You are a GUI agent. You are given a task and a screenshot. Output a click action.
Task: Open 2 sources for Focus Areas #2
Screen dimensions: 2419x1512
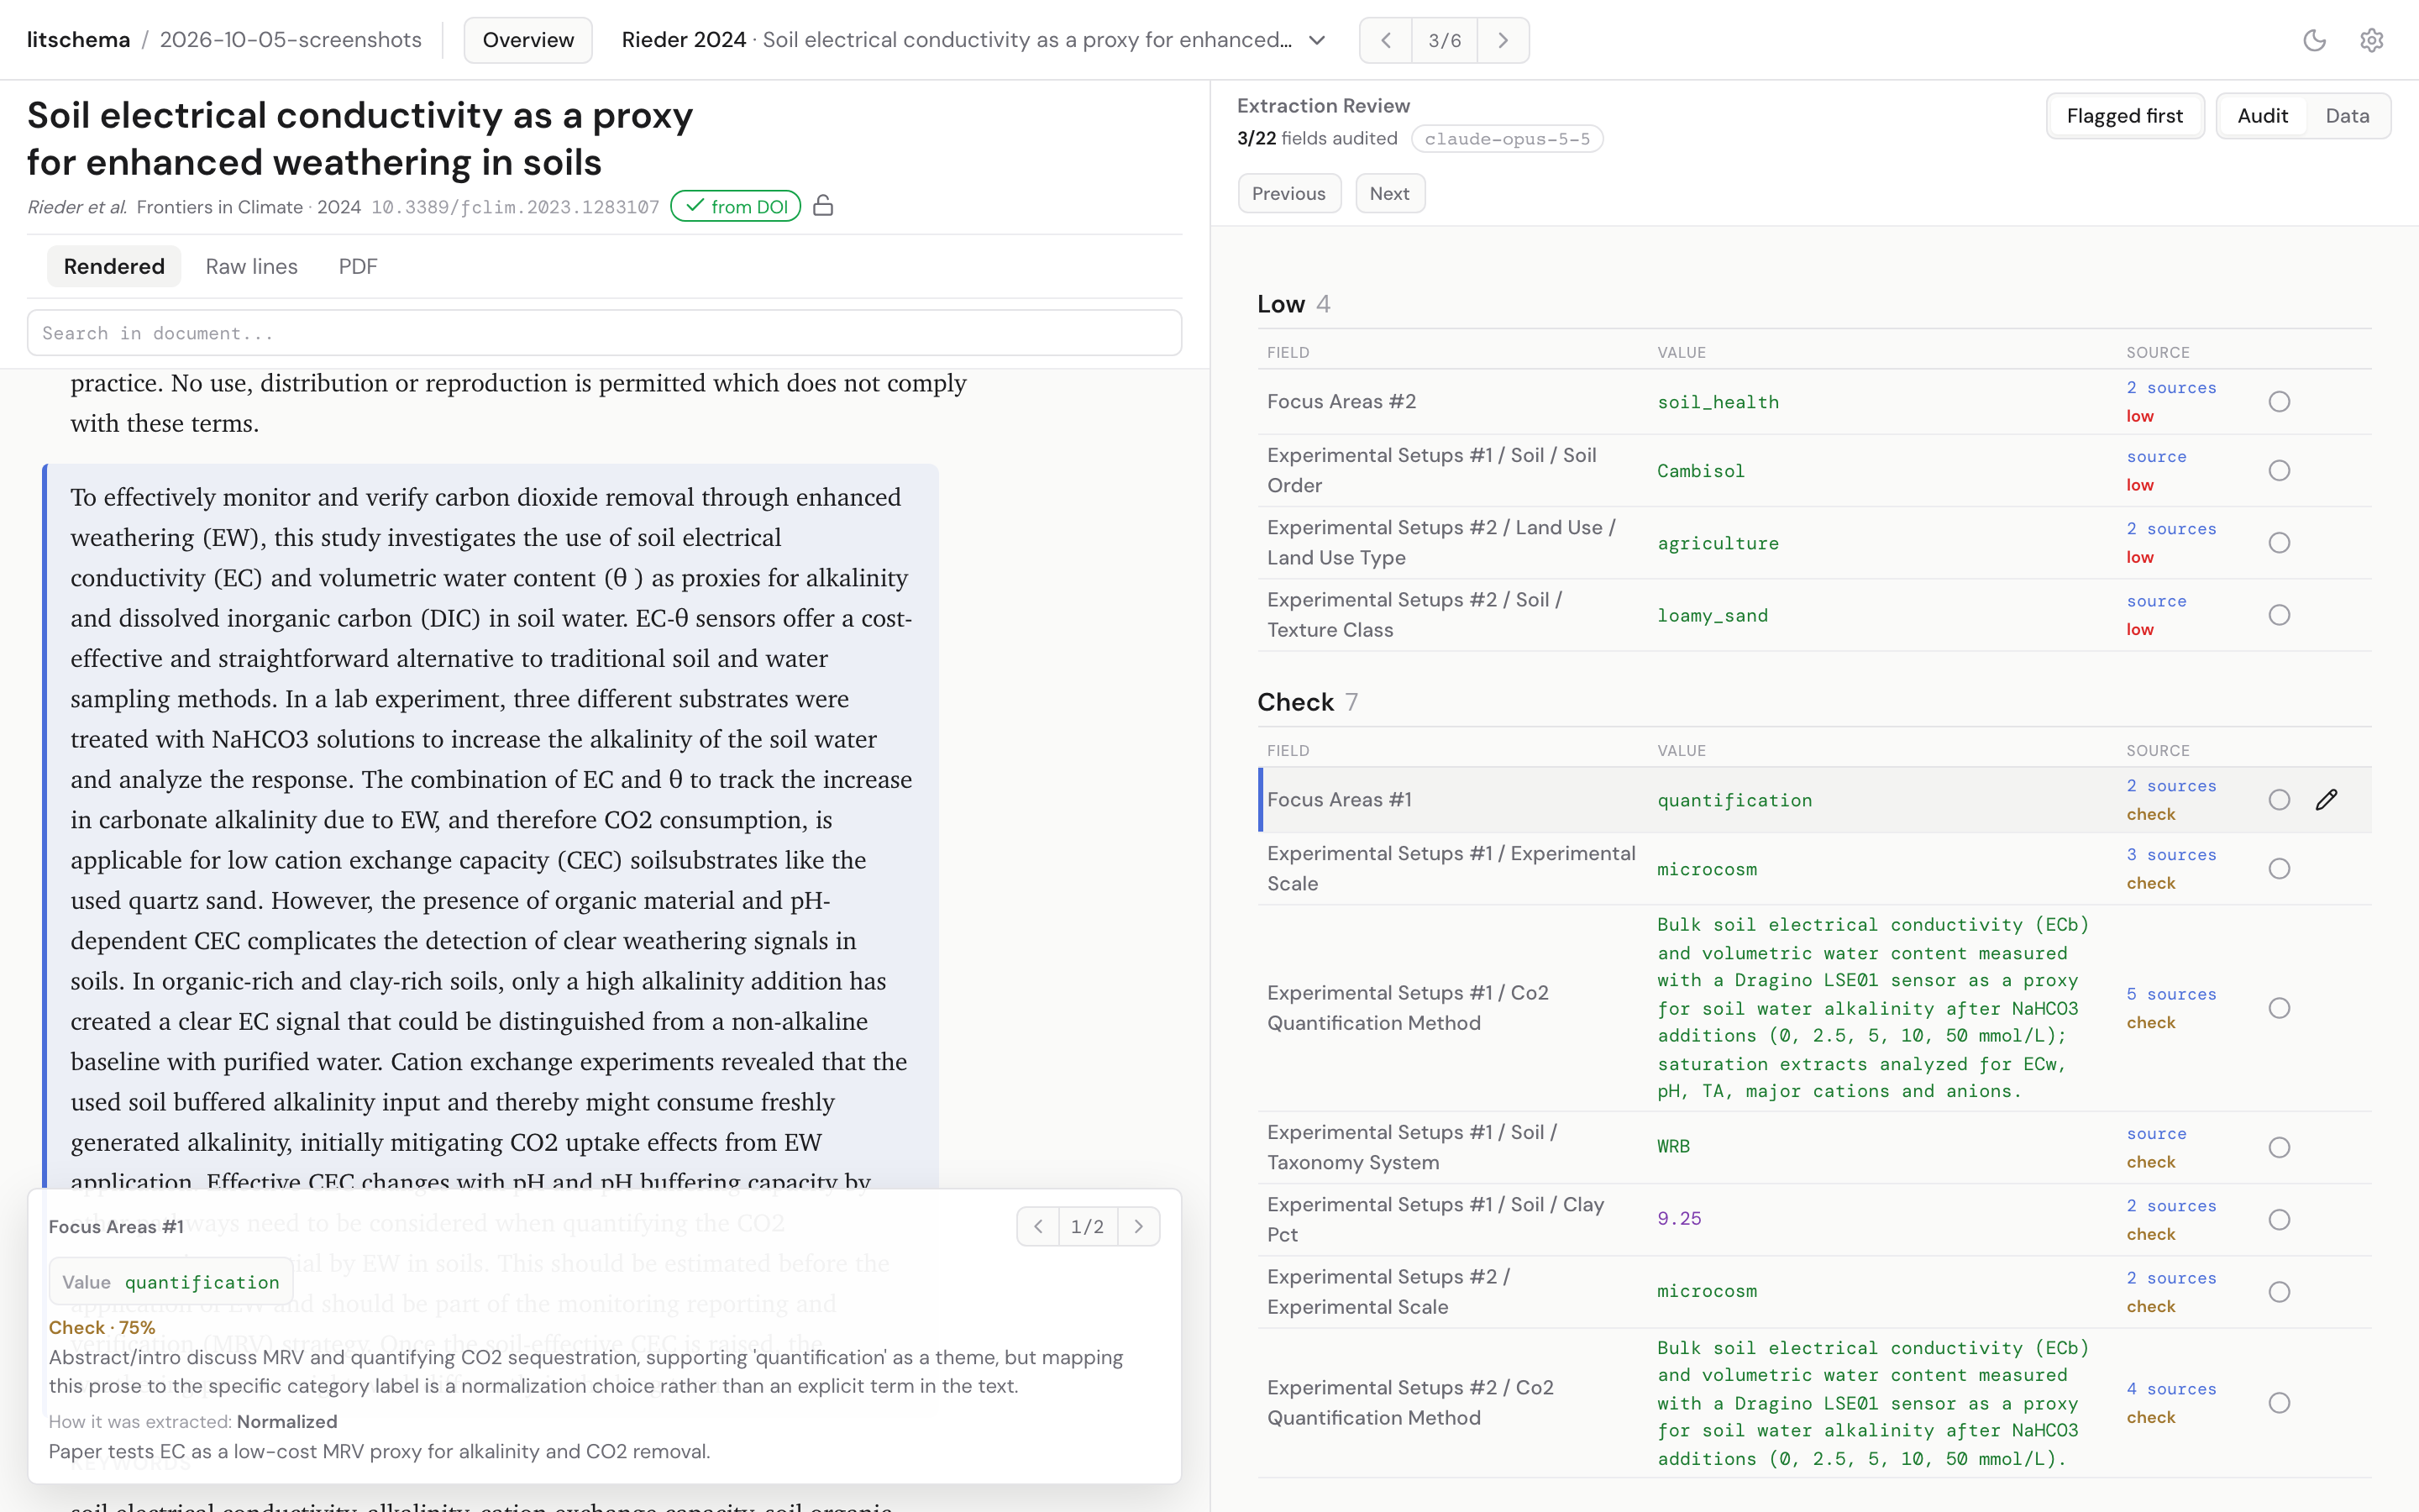click(x=2171, y=387)
